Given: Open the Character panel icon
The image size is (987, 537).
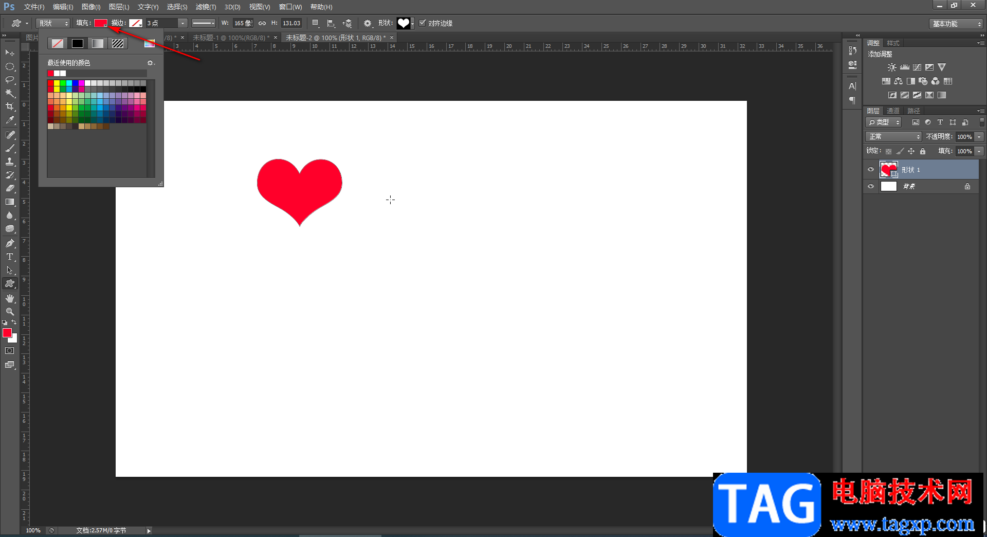Looking at the screenshot, I should click(852, 86).
